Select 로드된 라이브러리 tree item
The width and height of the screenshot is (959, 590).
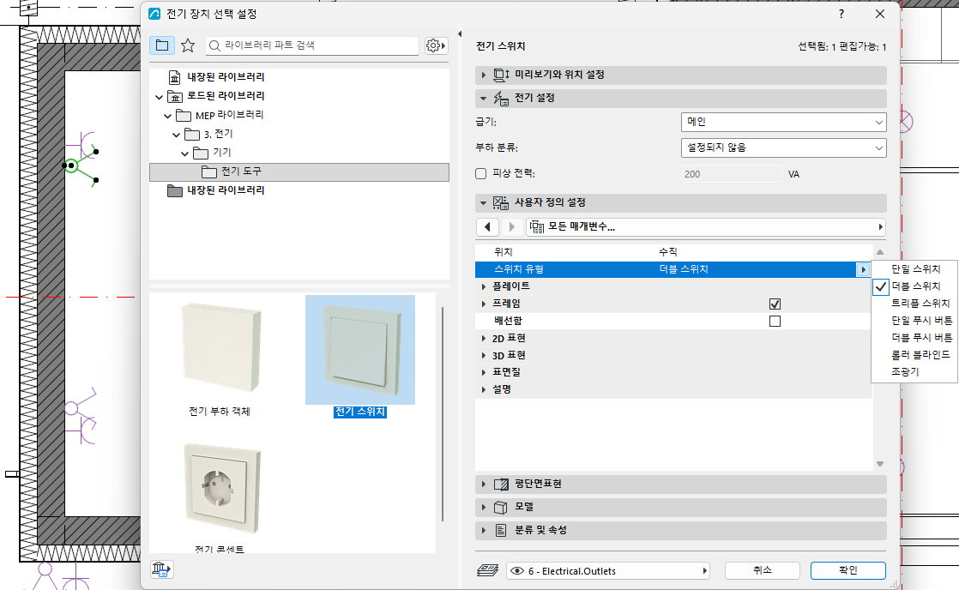[226, 97]
